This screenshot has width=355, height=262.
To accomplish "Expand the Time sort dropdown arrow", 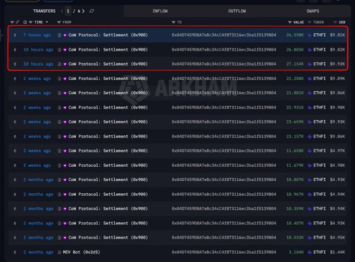I will tap(47, 22).
